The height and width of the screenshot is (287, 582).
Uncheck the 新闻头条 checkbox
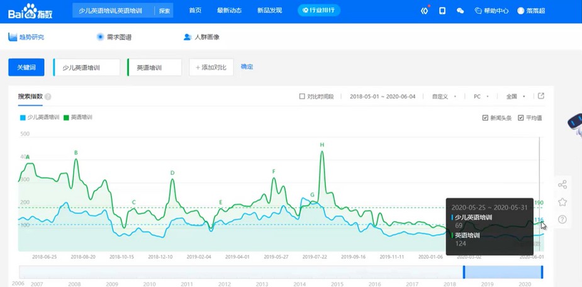(x=485, y=118)
